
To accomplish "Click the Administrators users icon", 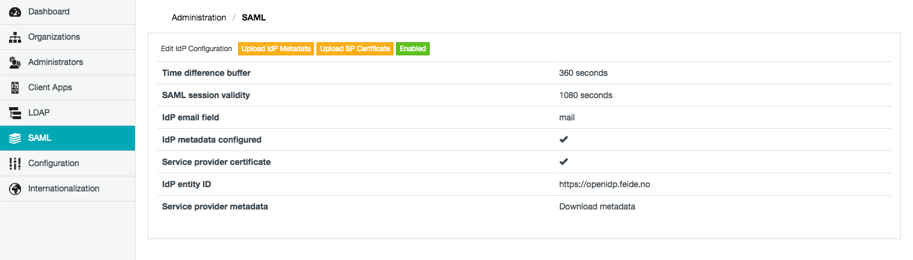I will click(16, 63).
